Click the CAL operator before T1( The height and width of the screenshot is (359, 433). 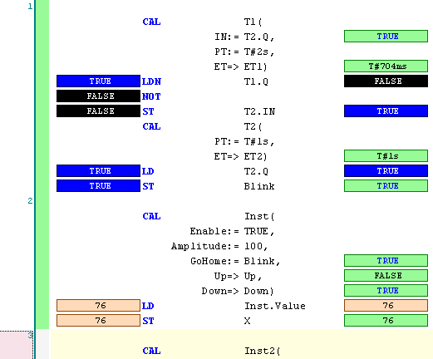pos(151,22)
